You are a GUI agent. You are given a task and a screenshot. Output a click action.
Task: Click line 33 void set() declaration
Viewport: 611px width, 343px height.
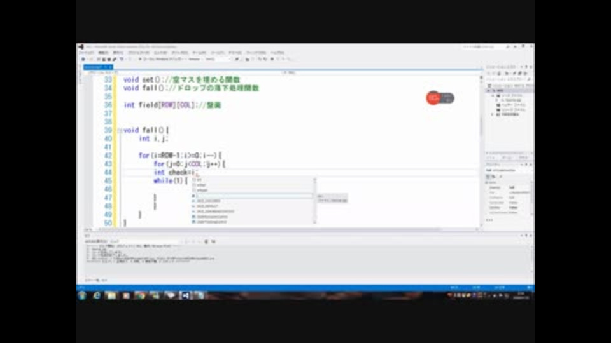(x=181, y=80)
